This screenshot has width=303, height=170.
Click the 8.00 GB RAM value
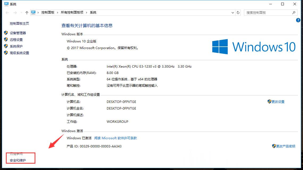point(113,73)
